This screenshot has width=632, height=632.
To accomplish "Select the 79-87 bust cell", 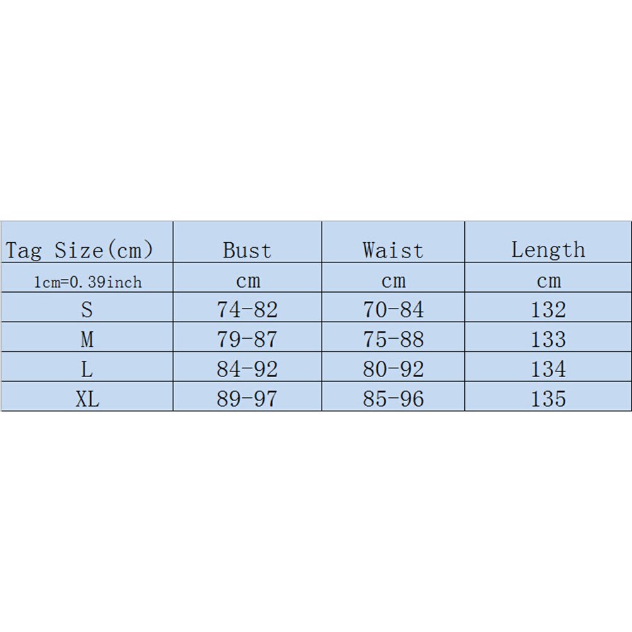I will (x=247, y=339).
